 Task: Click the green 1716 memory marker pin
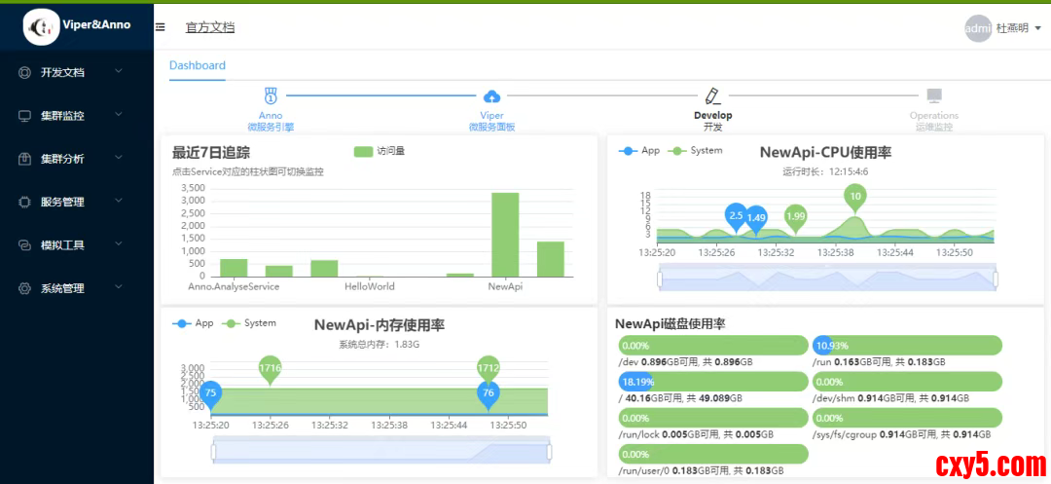tap(271, 368)
